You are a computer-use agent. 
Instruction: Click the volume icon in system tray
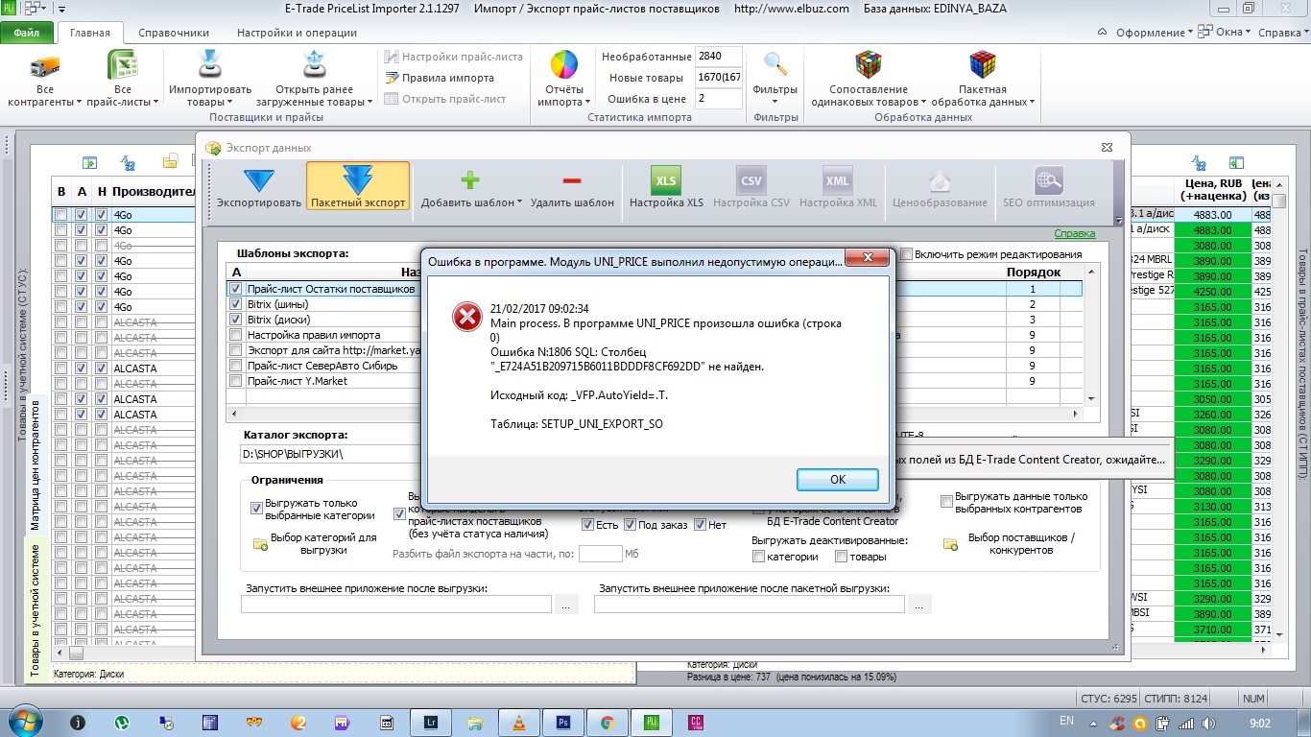[1209, 723]
